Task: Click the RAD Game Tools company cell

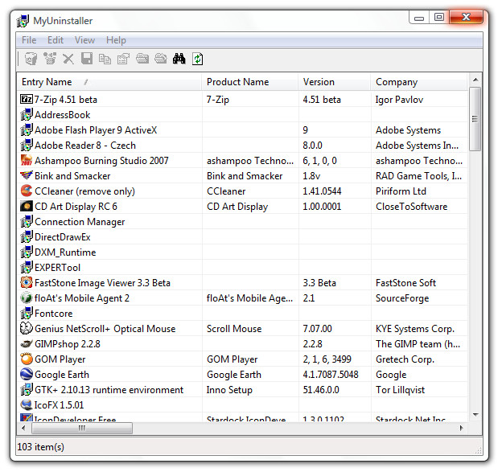Action: tap(418, 175)
